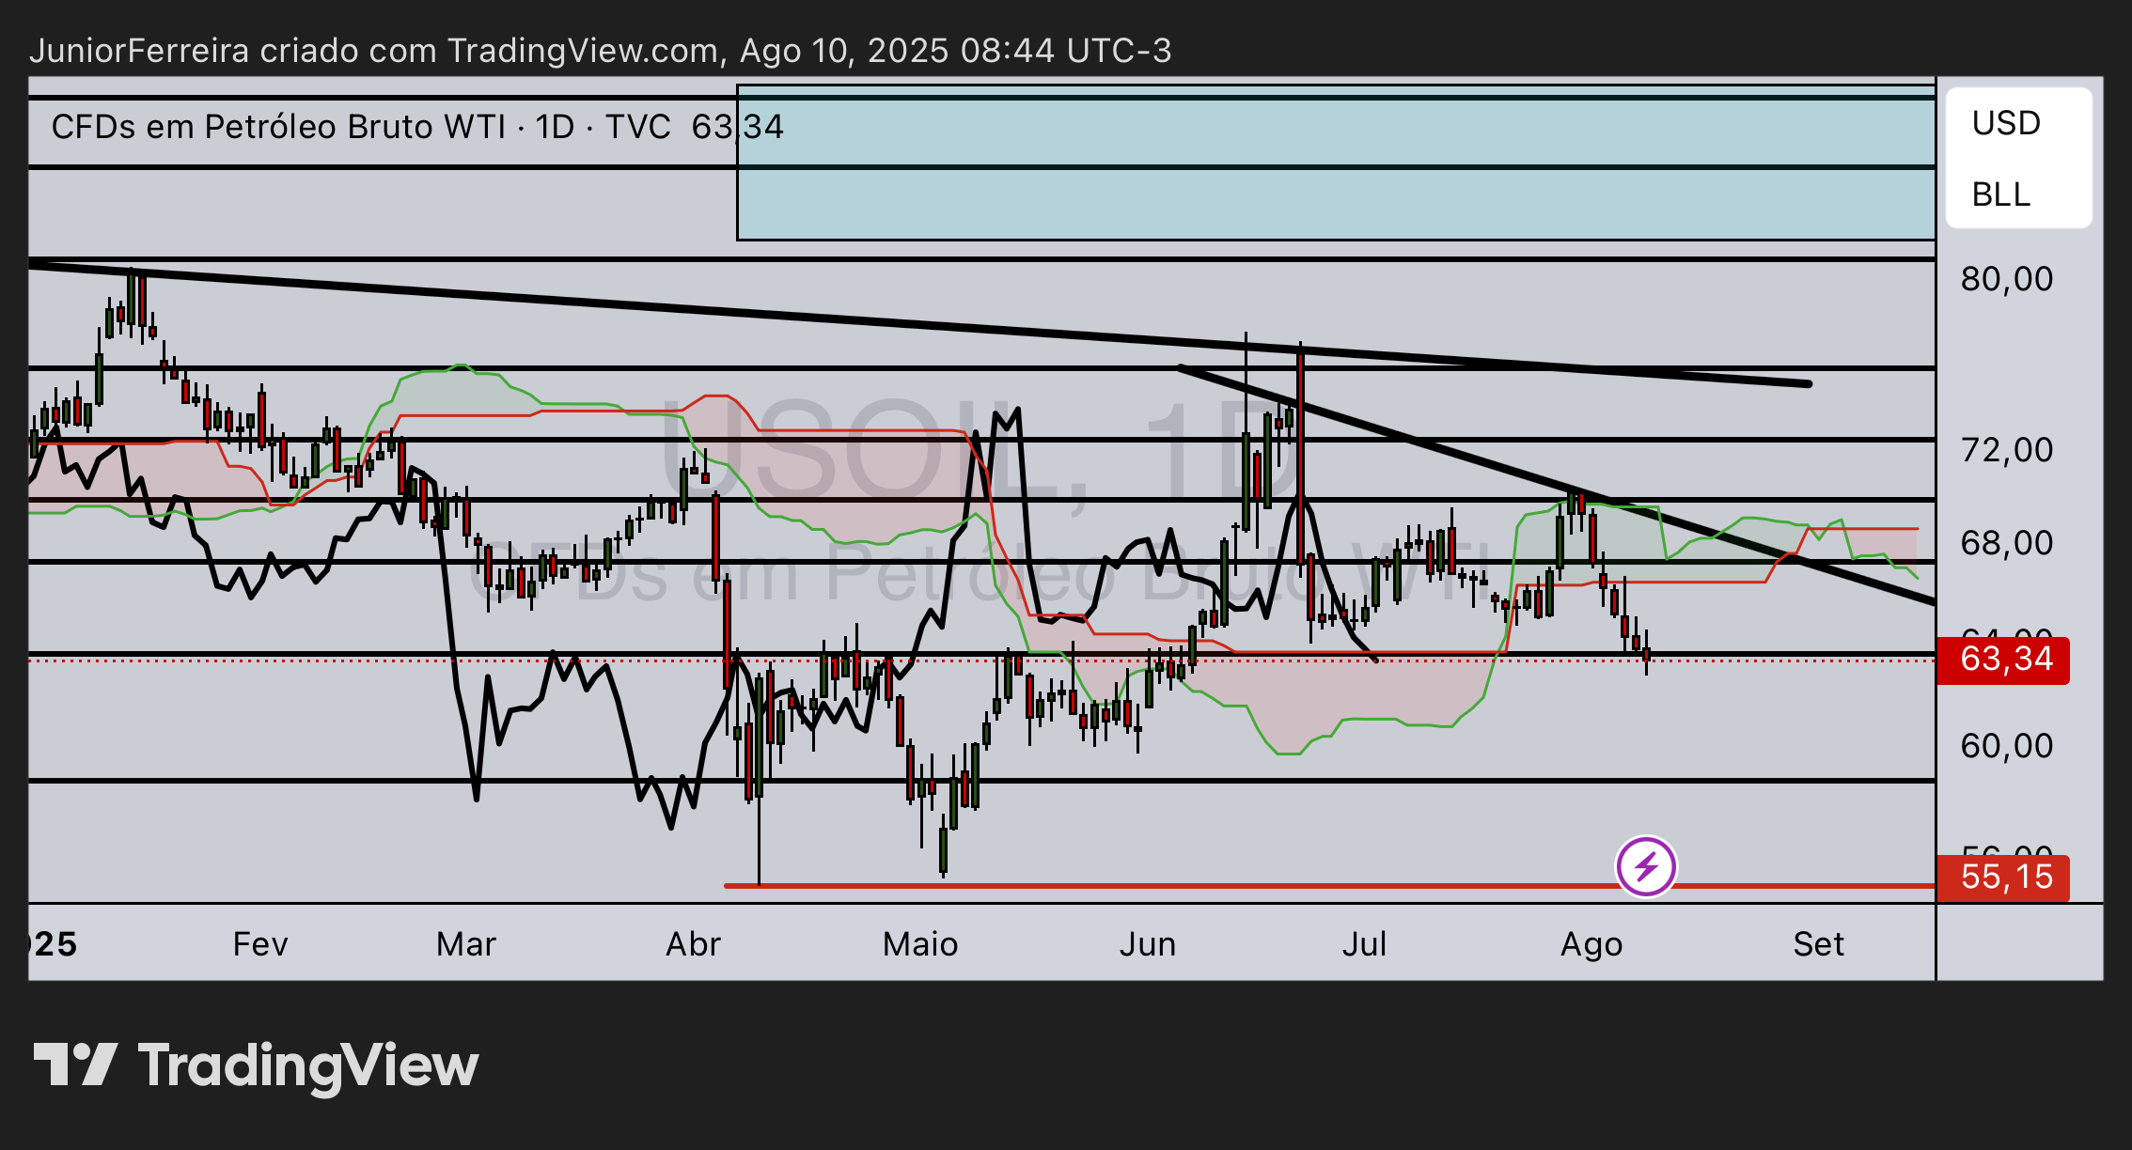Click the red 63,34 current price tag
The image size is (2132, 1150).
(x=2003, y=660)
